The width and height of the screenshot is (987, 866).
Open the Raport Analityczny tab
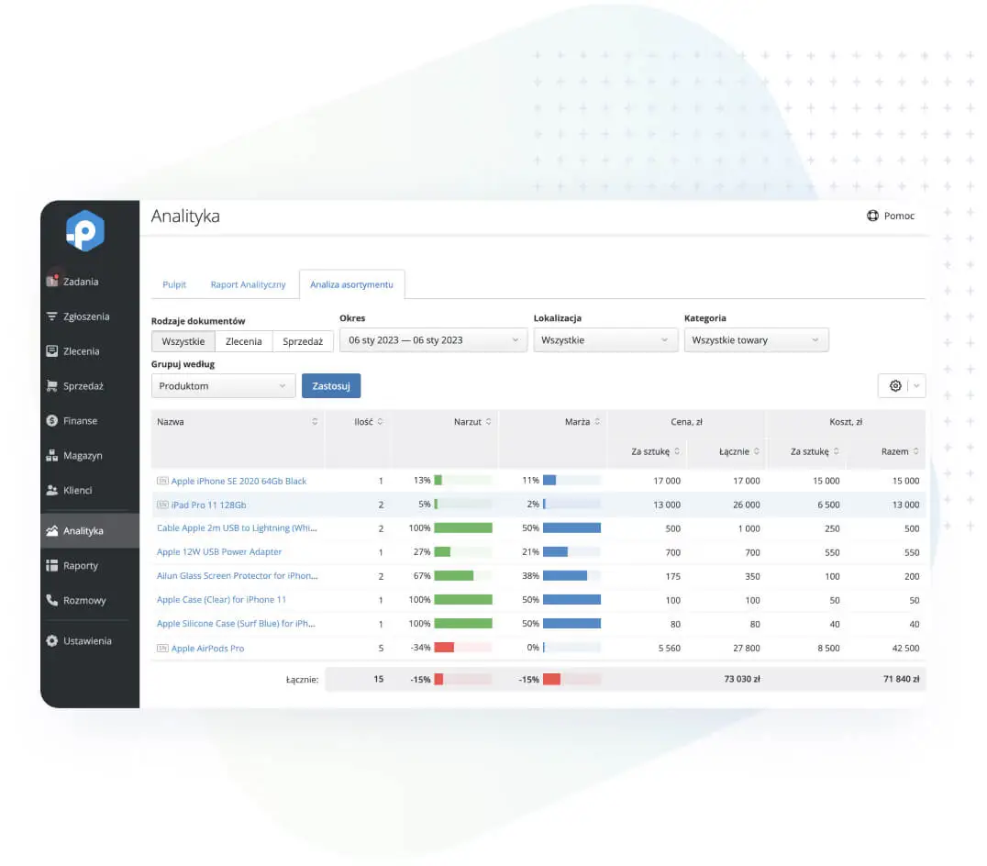click(249, 284)
